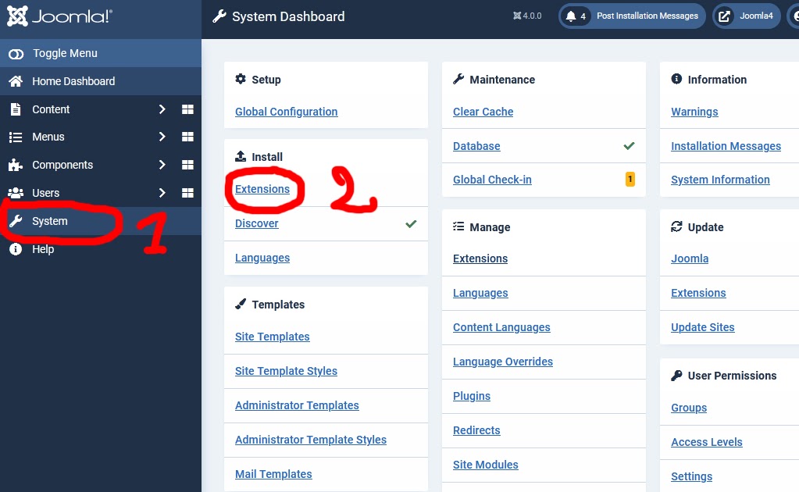Open the Plugins link
This screenshot has height=492, width=799.
(x=472, y=396)
